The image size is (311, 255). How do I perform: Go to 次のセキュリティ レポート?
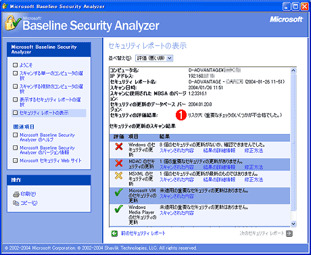tap(262, 233)
